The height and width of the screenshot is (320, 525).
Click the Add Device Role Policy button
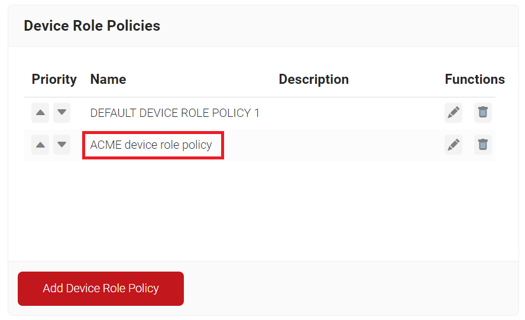click(101, 289)
